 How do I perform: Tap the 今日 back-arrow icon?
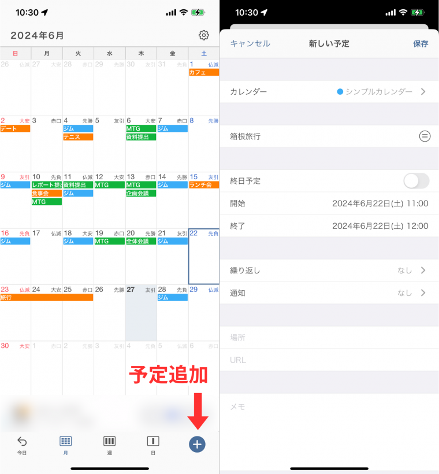pos(22,442)
